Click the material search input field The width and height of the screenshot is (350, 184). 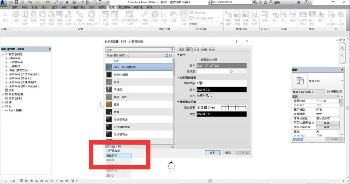click(139, 49)
